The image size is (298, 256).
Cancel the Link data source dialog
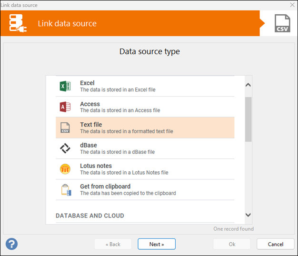tap(275, 244)
